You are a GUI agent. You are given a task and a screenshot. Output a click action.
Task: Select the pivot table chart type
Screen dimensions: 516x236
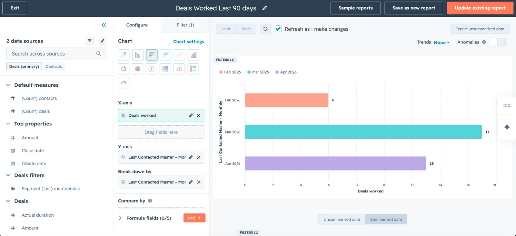(193, 69)
